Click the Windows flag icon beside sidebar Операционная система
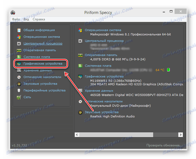196x159 pixels. [19, 37]
